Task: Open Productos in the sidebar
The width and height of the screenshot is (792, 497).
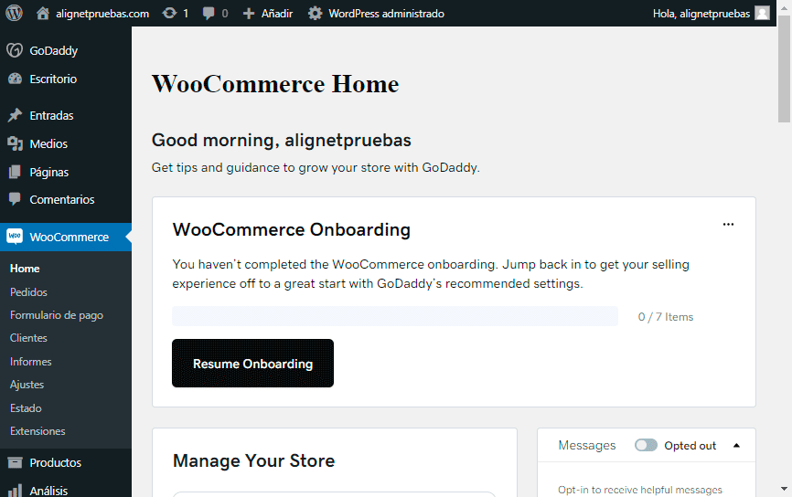Action: 55,463
